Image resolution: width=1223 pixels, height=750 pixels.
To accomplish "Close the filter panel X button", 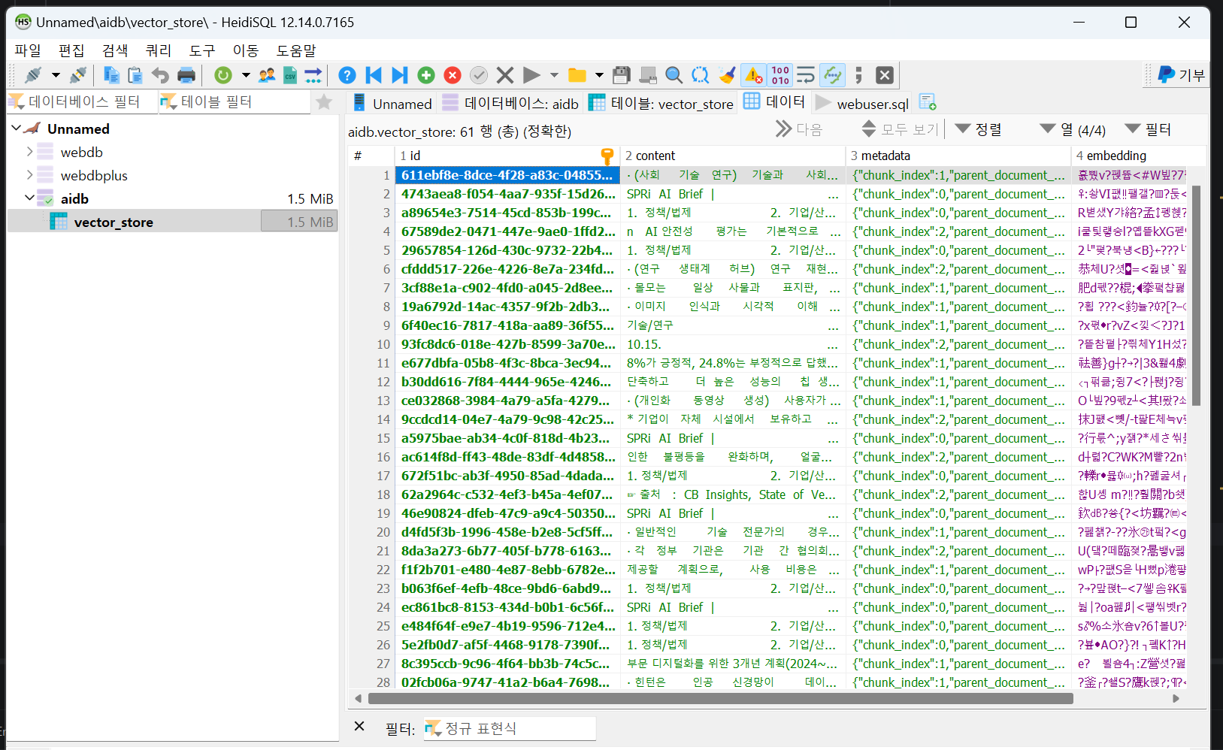I will (x=359, y=726).
